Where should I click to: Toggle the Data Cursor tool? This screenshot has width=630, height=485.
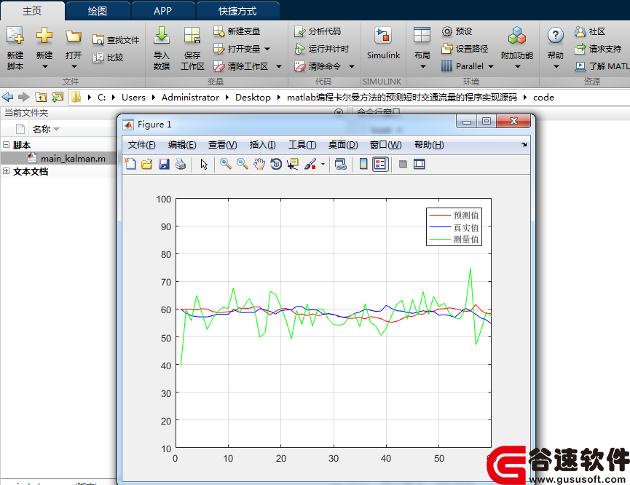point(293,164)
